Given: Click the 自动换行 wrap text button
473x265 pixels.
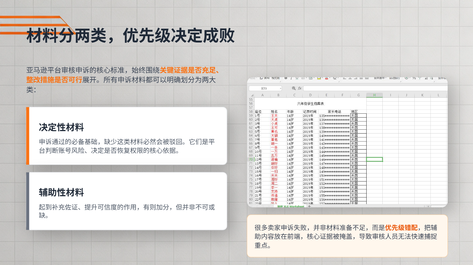Looking at the screenshot, I should 394,78.
